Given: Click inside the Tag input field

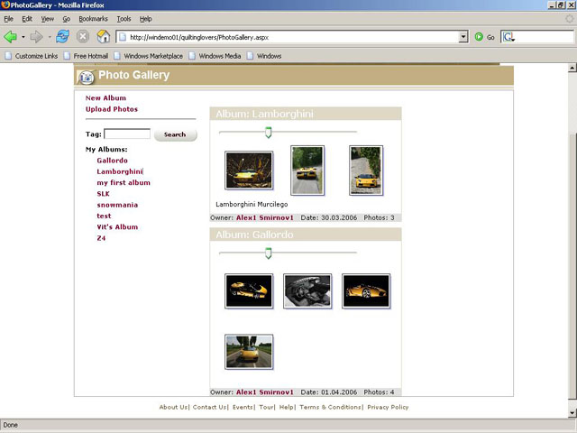Looking at the screenshot, I should [127, 134].
